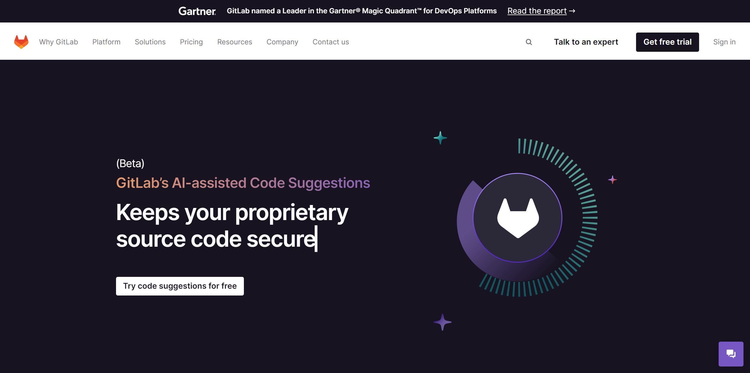This screenshot has width=750, height=373.
Task: Open Contact us from the navbar
Action: 331,42
